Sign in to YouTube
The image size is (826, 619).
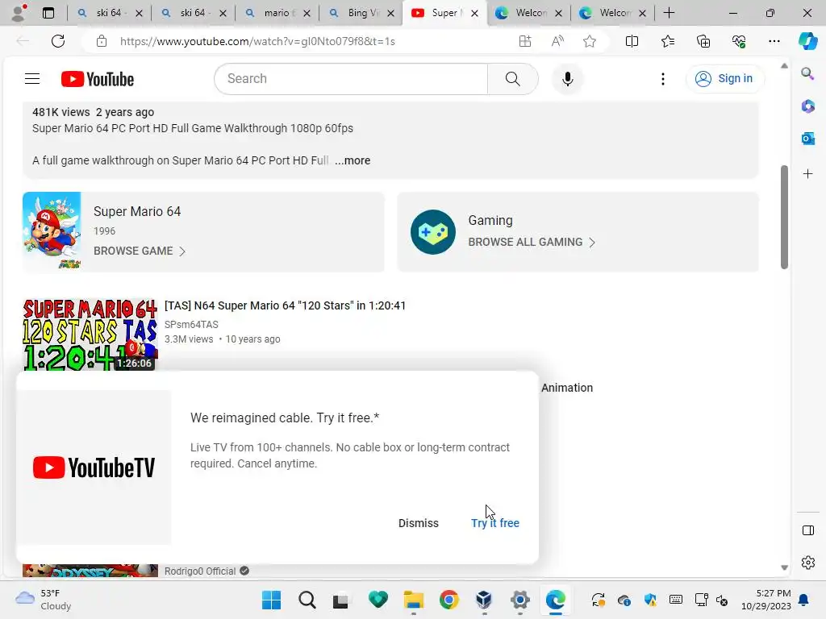click(724, 78)
